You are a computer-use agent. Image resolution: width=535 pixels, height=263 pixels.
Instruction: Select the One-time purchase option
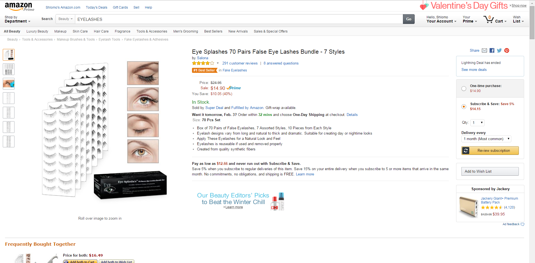[464, 88]
